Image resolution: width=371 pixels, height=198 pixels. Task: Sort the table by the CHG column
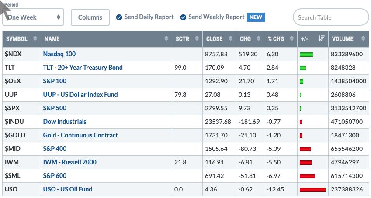click(250, 39)
